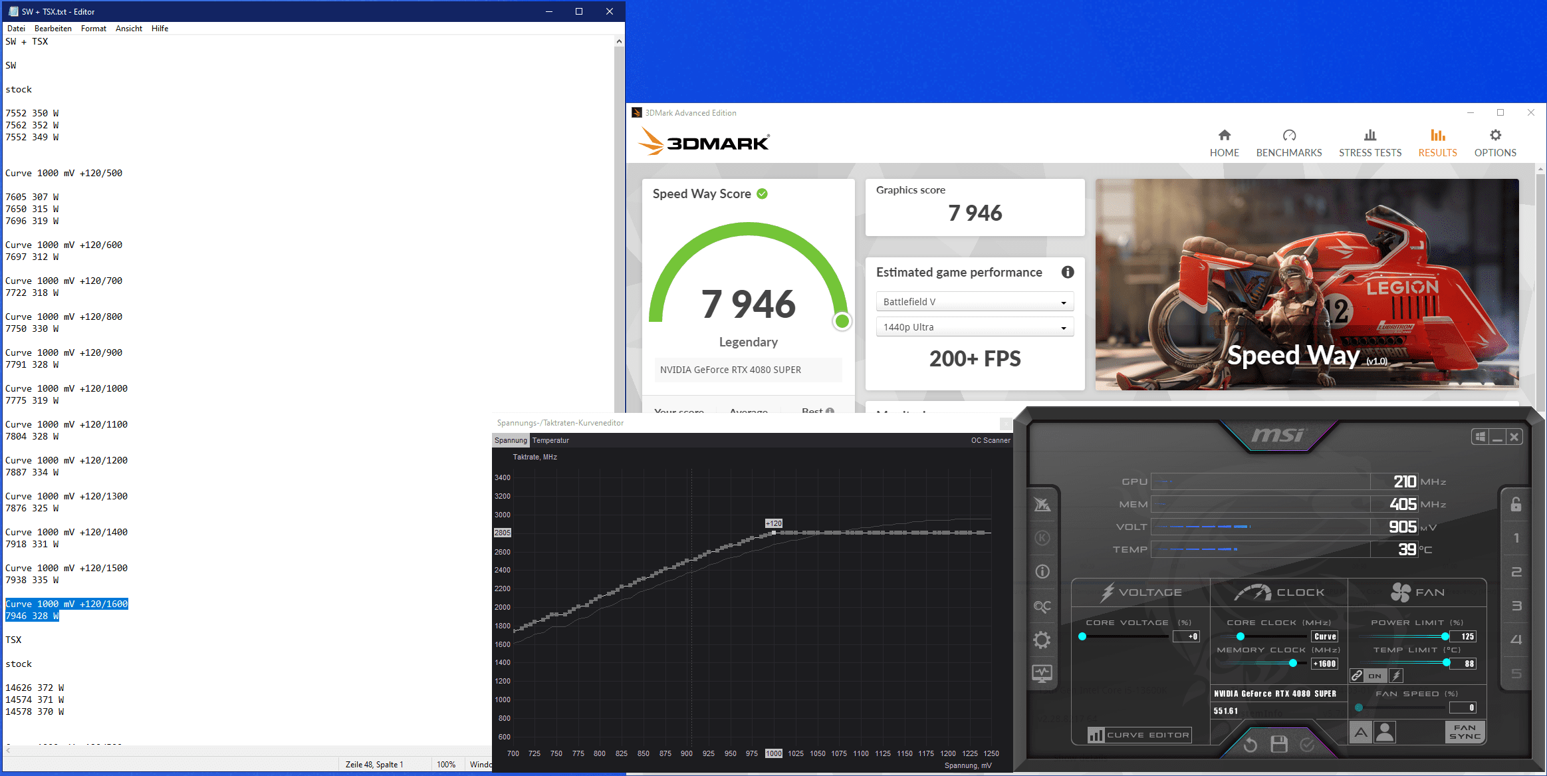Viewport: 1547px width, 776px height.
Task: Select Afterburner profile slot 5
Action: (x=1516, y=674)
